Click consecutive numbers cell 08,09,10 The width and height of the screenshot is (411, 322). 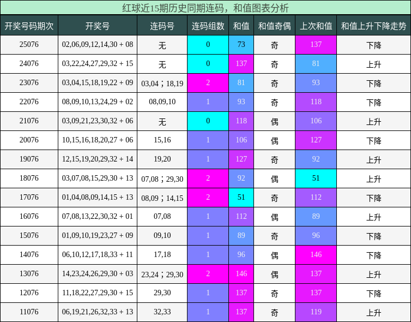(162, 102)
